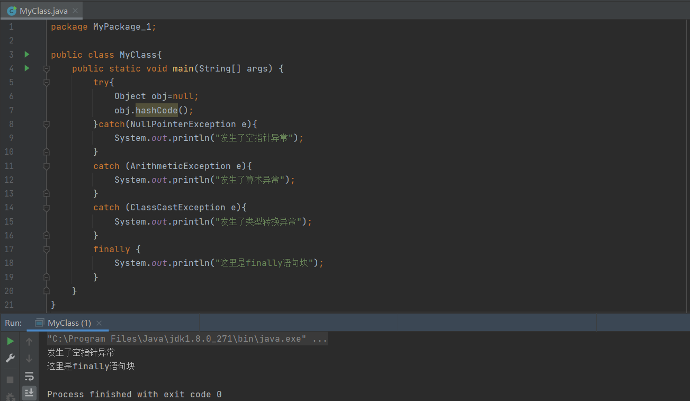Screen dimensions: 690x401
Task: Toggle soft-wrap in the console
Action: coord(29,376)
